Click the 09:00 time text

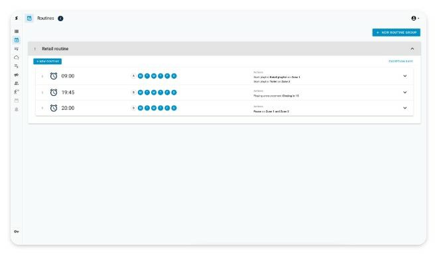point(68,76)
